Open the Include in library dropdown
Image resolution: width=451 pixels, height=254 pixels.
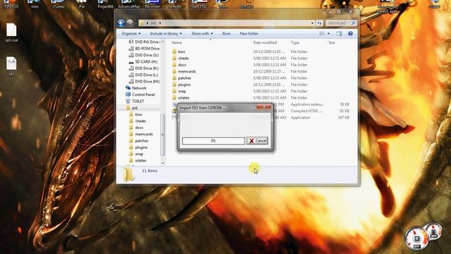click(166, 34)
